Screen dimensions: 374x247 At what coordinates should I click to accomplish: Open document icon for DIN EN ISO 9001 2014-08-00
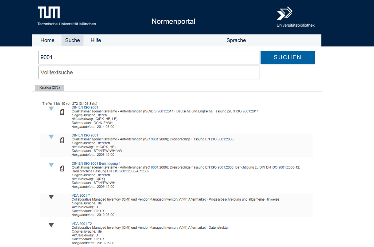coord(62,112)
